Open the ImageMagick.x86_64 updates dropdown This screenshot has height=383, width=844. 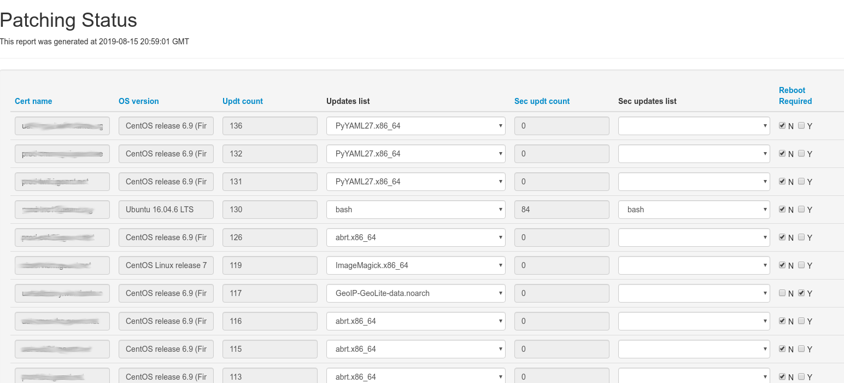[x=416, y=265]
